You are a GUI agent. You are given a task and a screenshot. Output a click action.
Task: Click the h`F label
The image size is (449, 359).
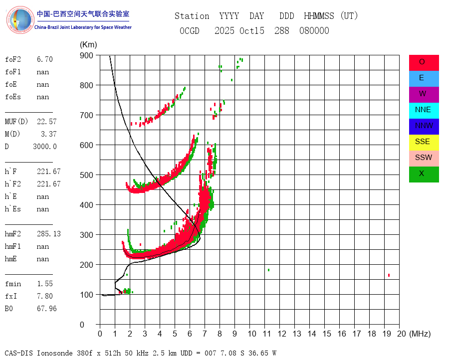coord(10,172)
